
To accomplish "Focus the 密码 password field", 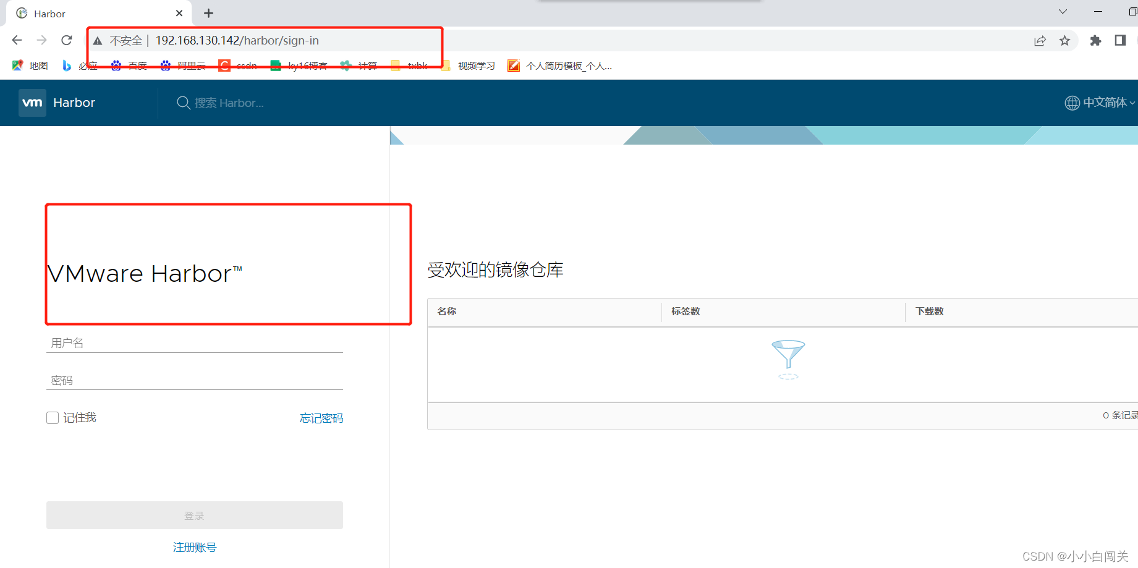I will tap(195, 380).
